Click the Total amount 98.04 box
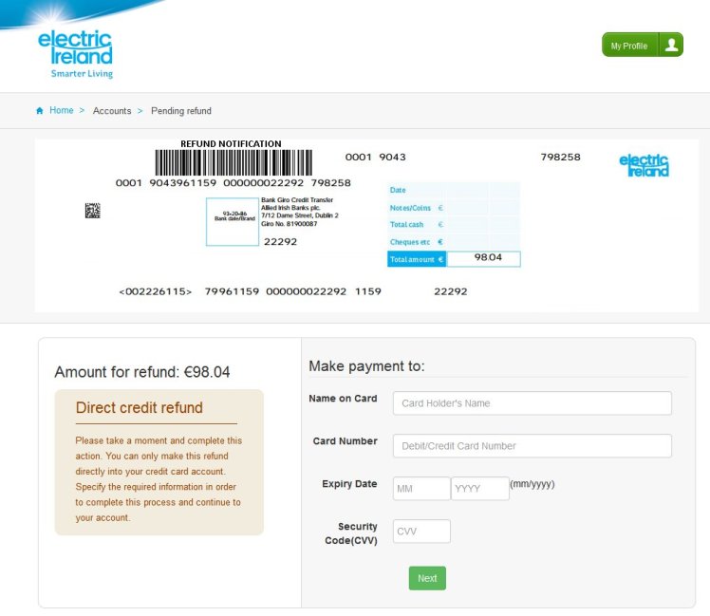The image size is (710, 616). pyautogui.click(x=483, y=258)
